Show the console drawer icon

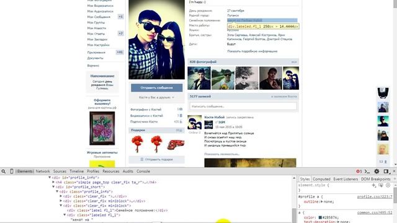pos(367,172)
